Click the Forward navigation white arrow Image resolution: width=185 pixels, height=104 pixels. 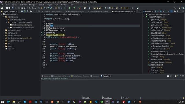pos(132,8)
